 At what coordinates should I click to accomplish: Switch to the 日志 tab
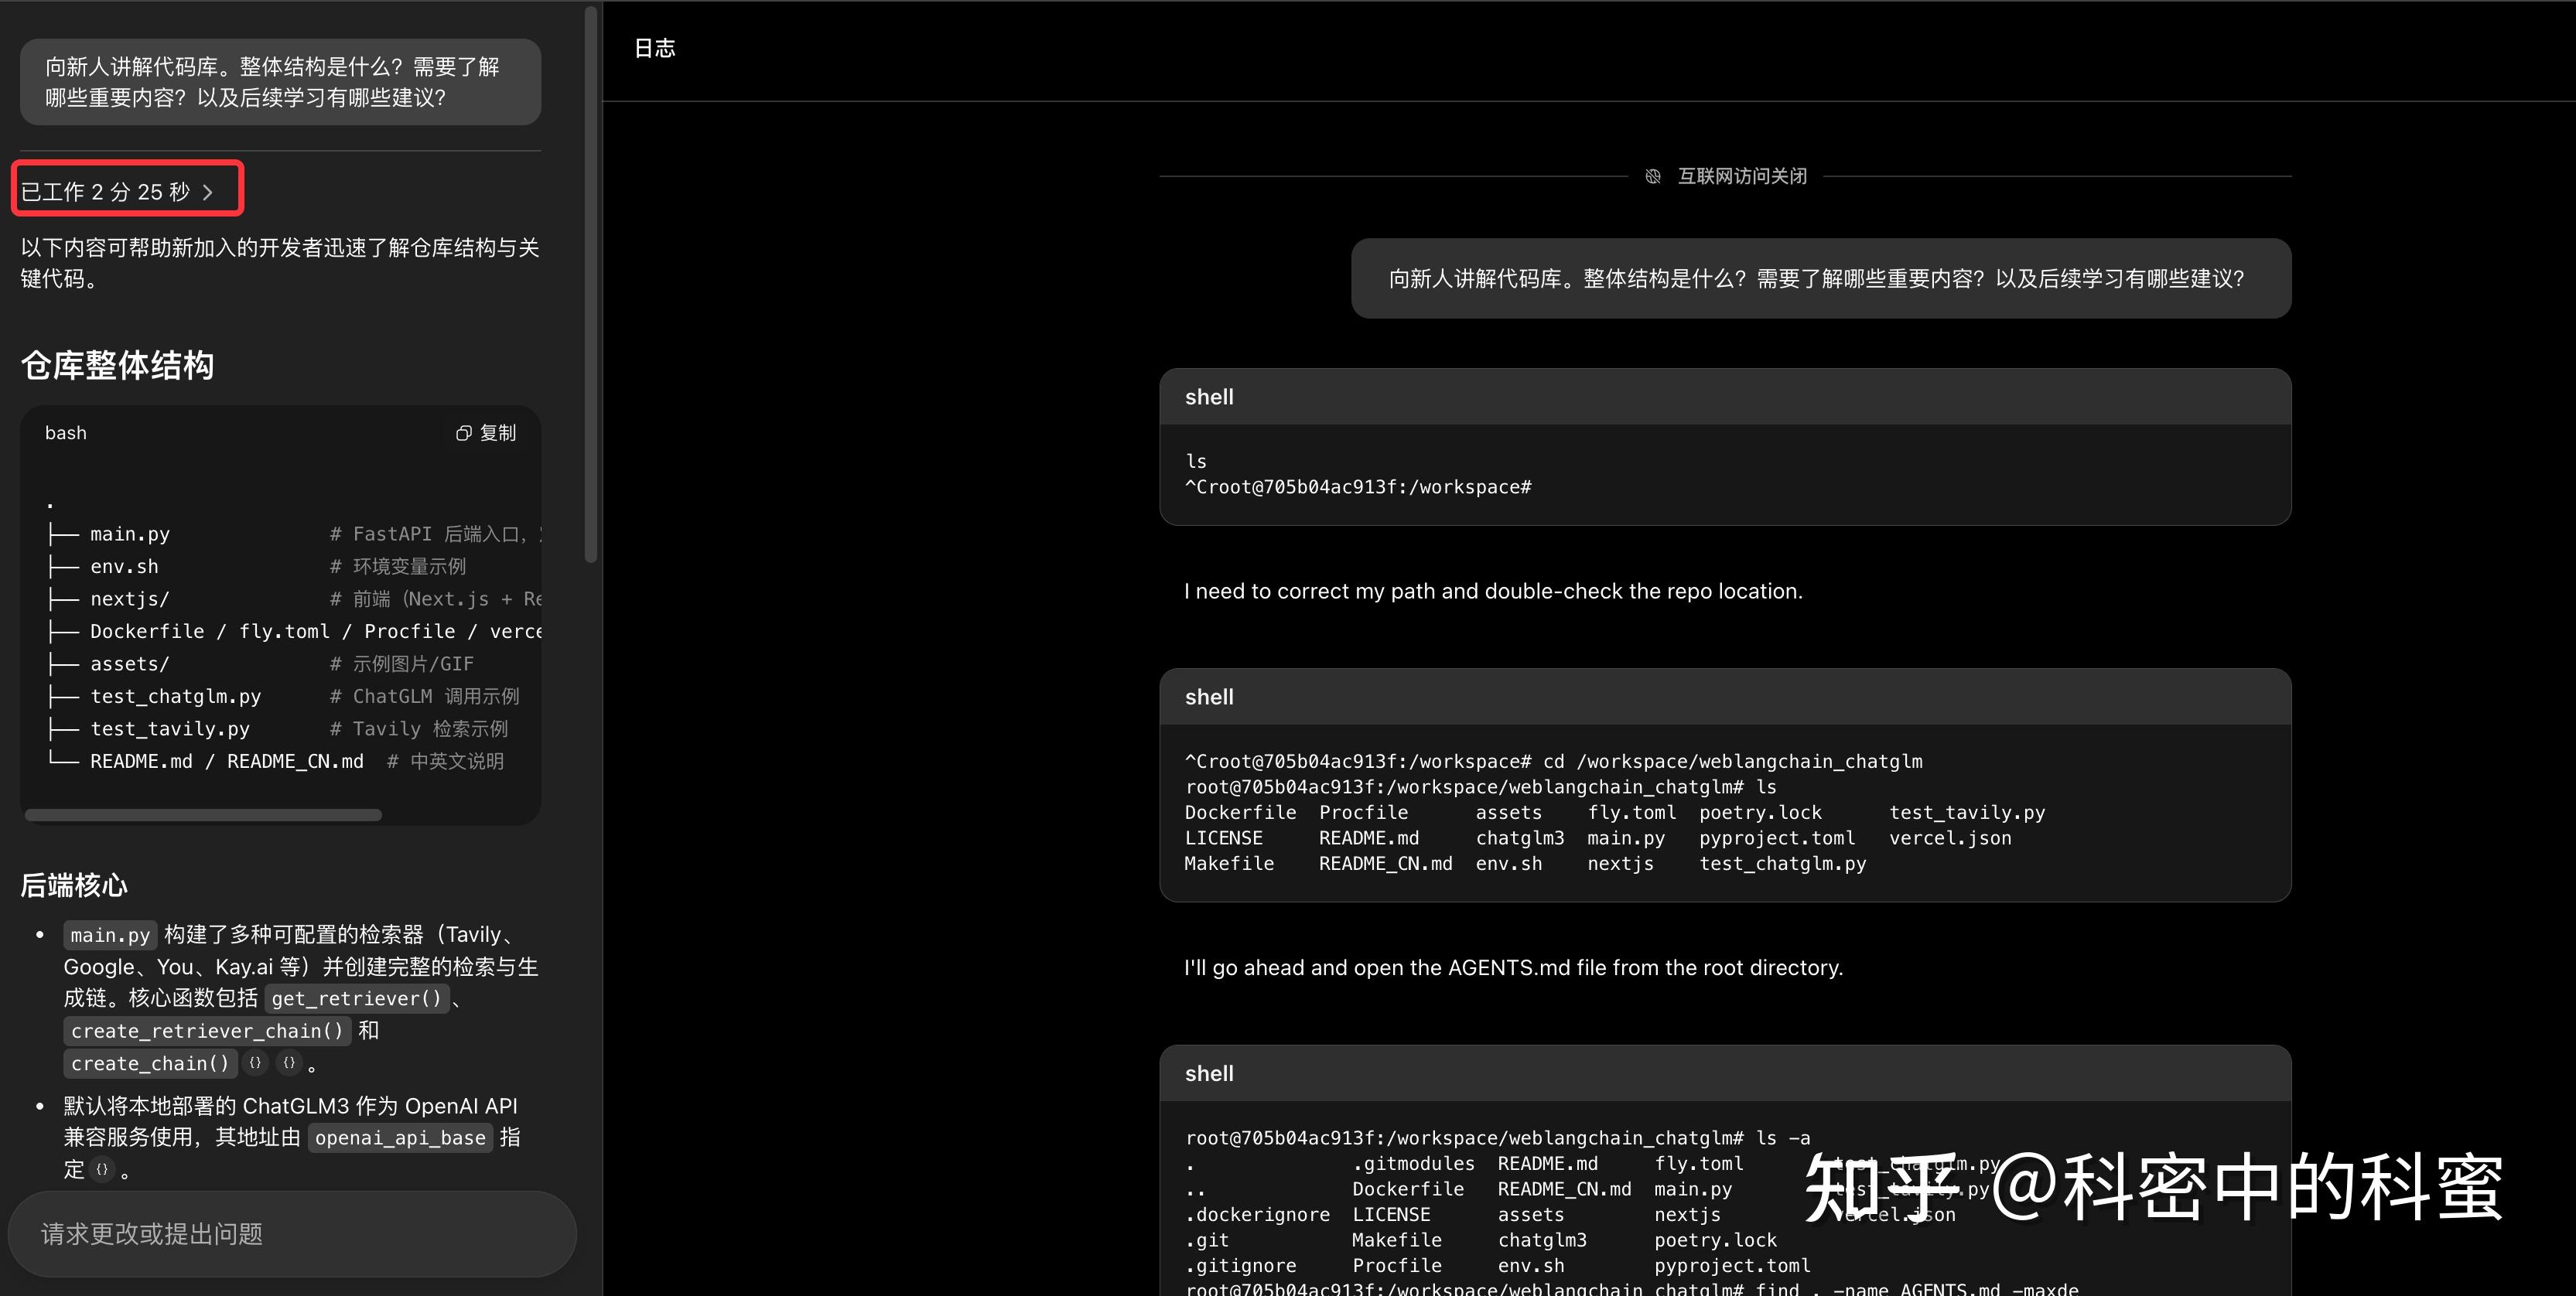(x=655, y=47)
